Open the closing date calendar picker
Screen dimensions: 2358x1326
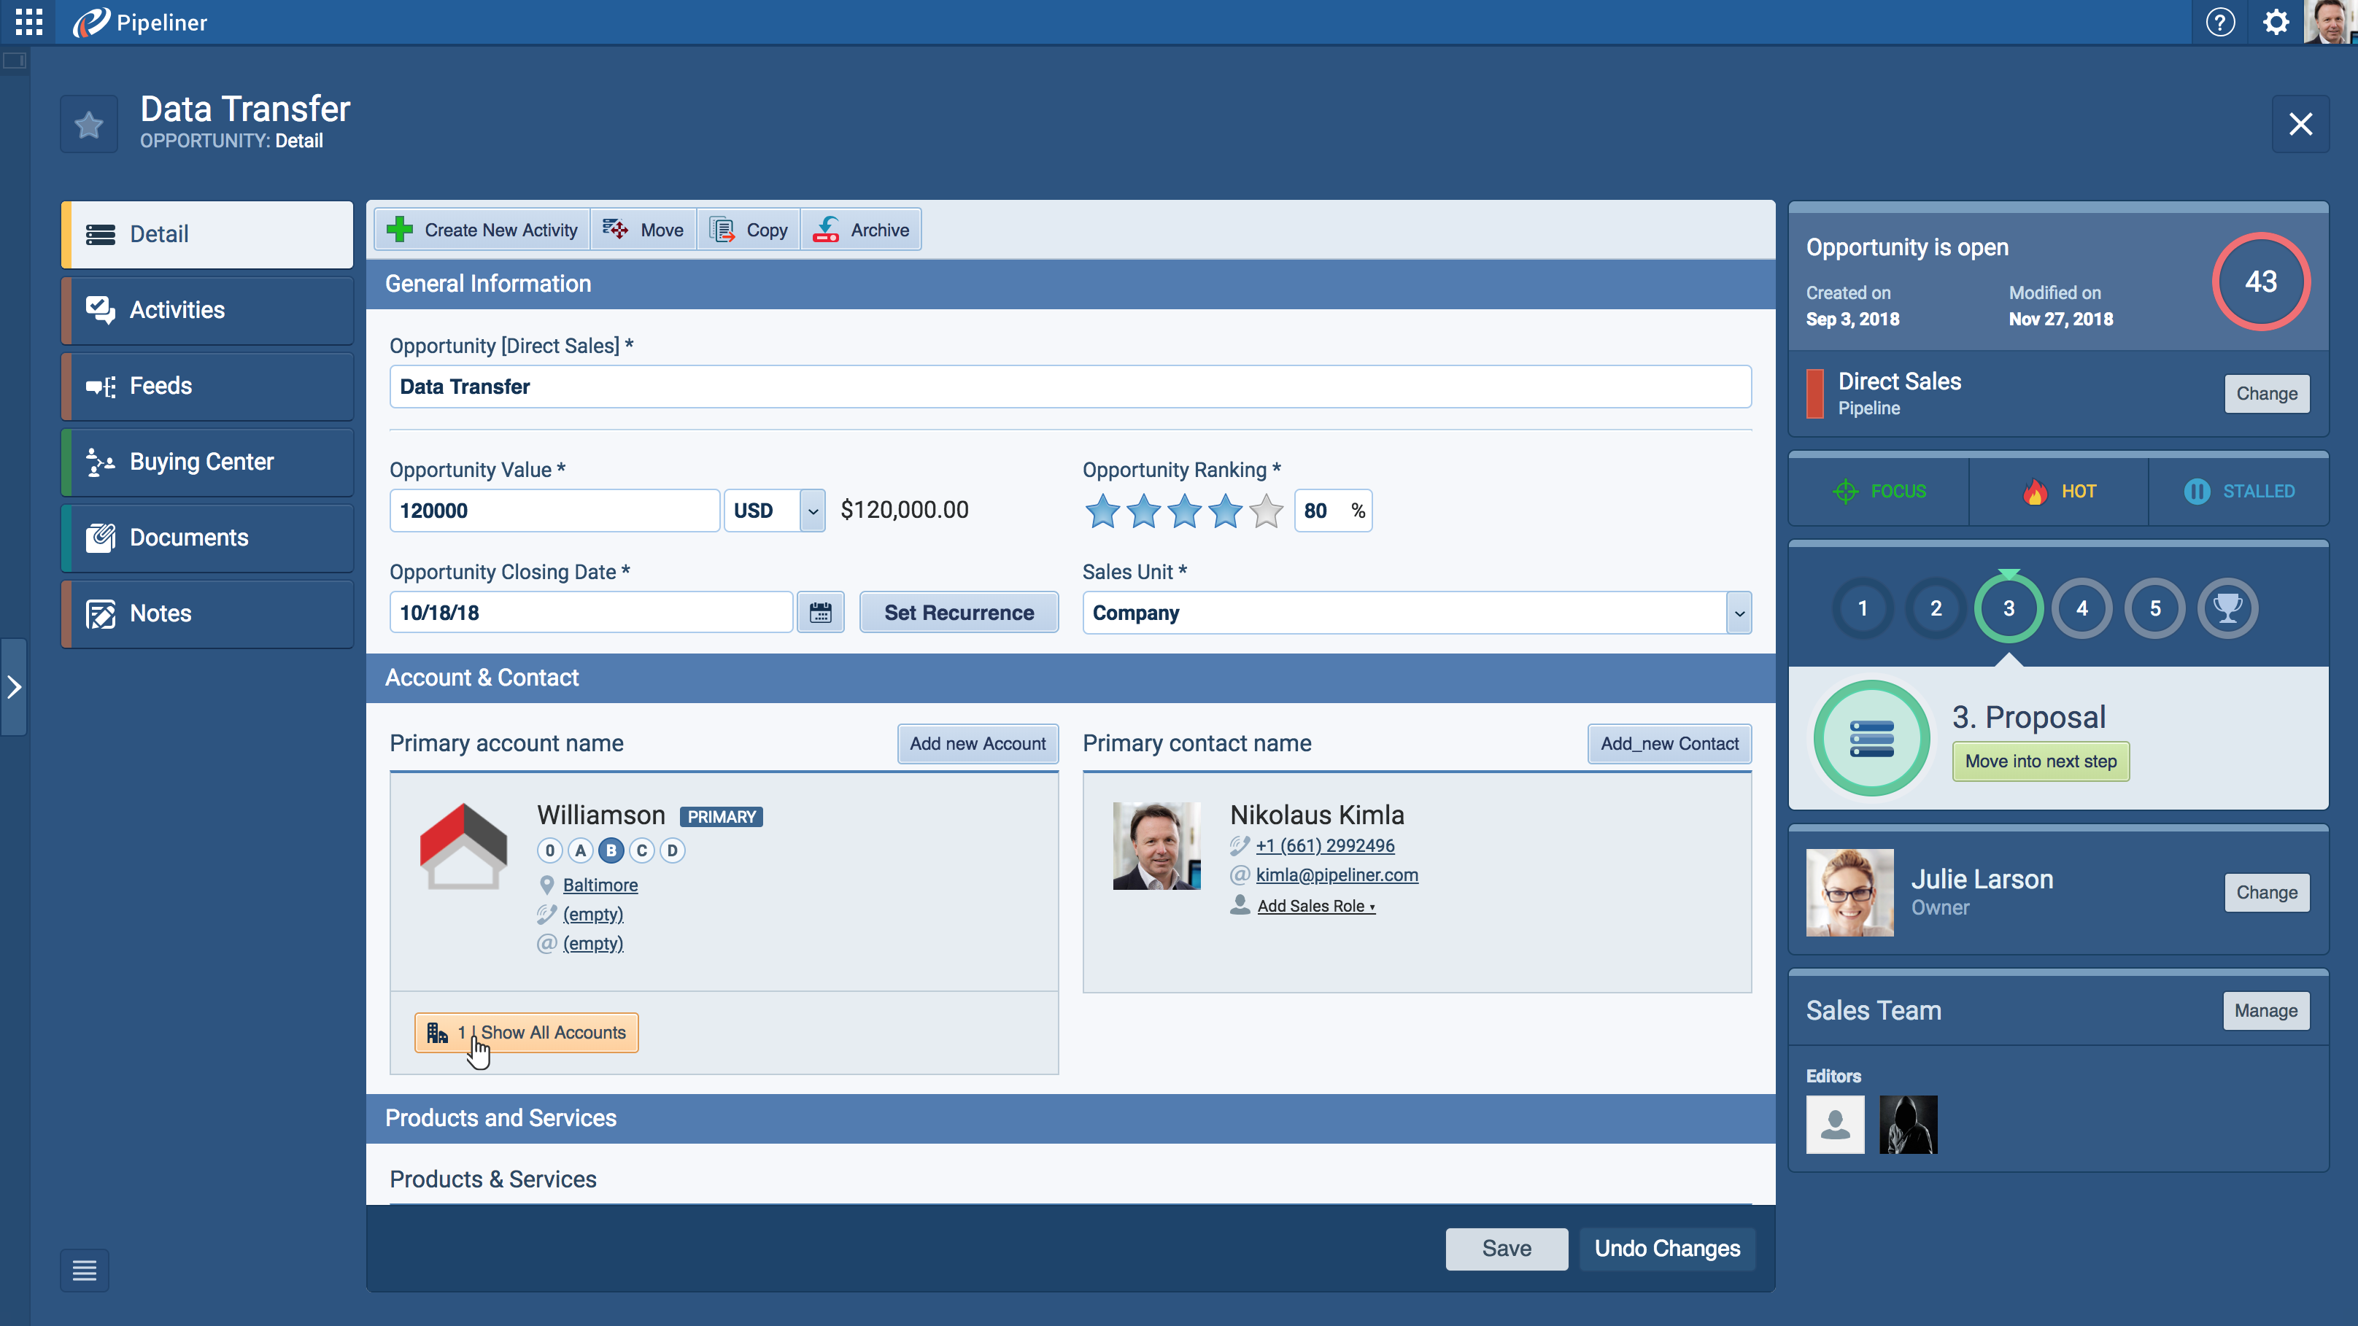(x=820, y=612)
